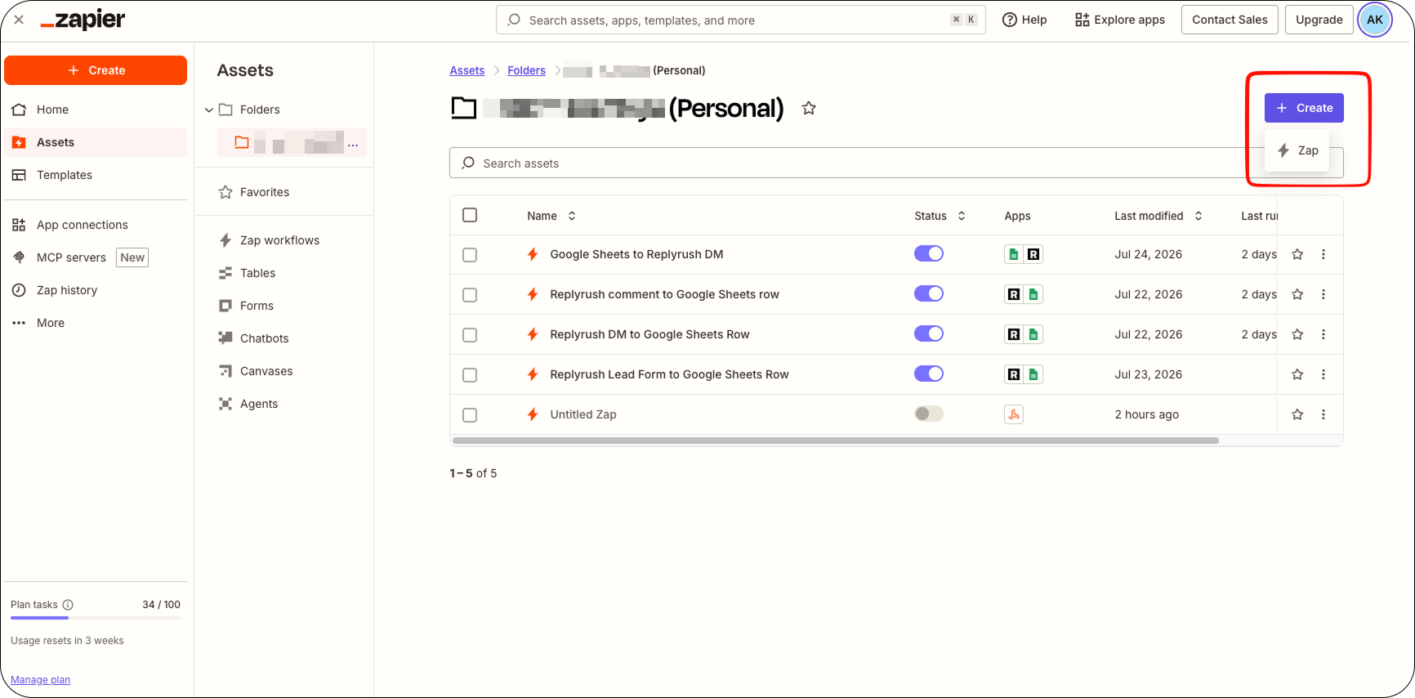This screenshot has width=1415, height=698.
Task: Follow the Manage plan link
Action: click(x=40, y=680)
